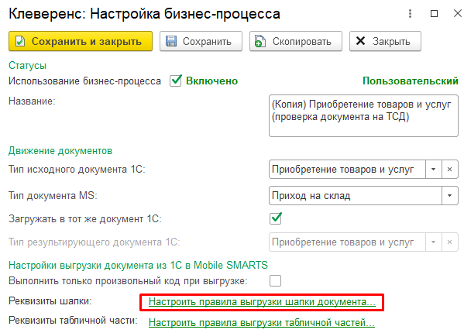Open 'Настроить правила выгрузки шапки документа' link

(x=262, y=302)
